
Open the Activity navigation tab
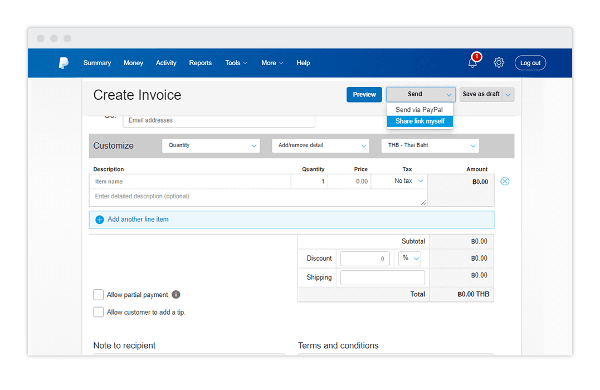pyautogui.click(x=166, y=63)
